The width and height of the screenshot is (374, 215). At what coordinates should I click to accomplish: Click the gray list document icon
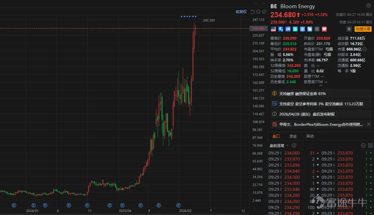point(317,29)
